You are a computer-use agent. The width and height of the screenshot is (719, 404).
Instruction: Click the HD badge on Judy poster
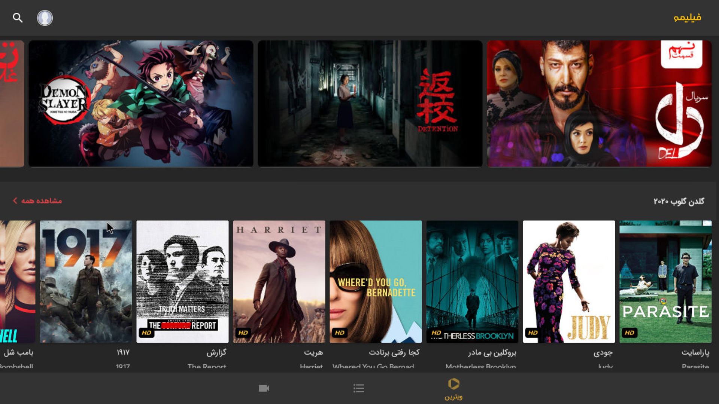click(x=533, y=333)
